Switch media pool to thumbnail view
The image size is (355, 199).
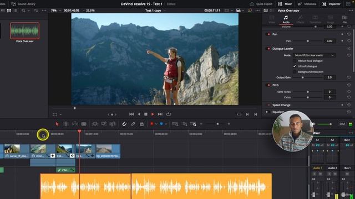click(x=9, y=11)
